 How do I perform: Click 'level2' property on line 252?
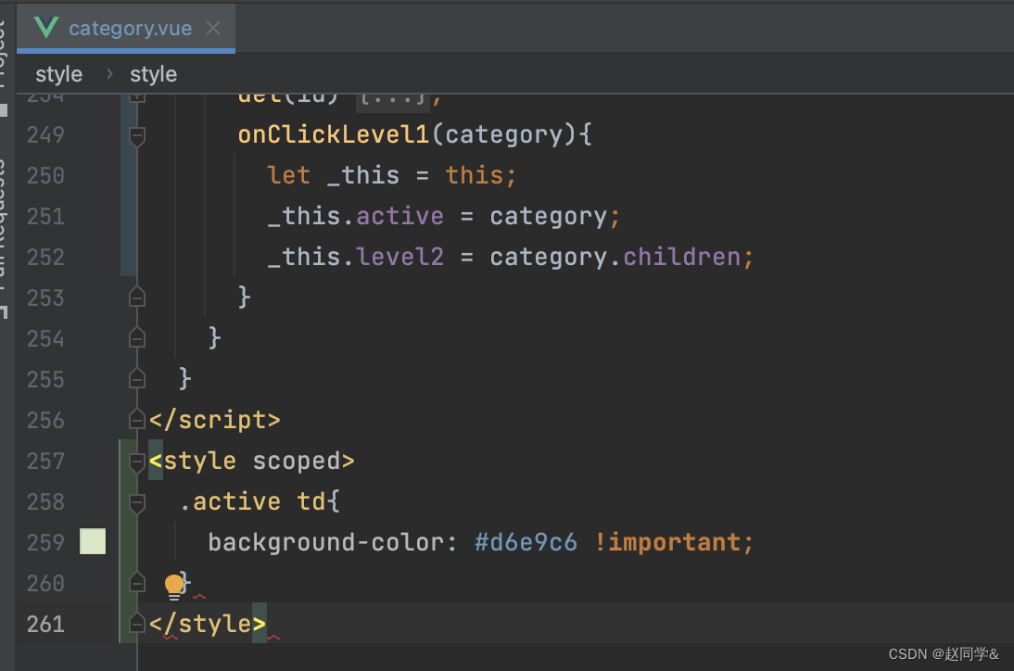tap(399, 257)
